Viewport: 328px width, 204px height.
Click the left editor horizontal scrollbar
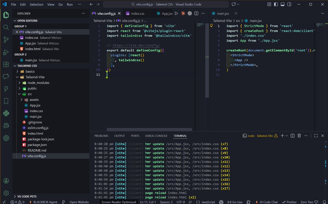pos(149,129)
